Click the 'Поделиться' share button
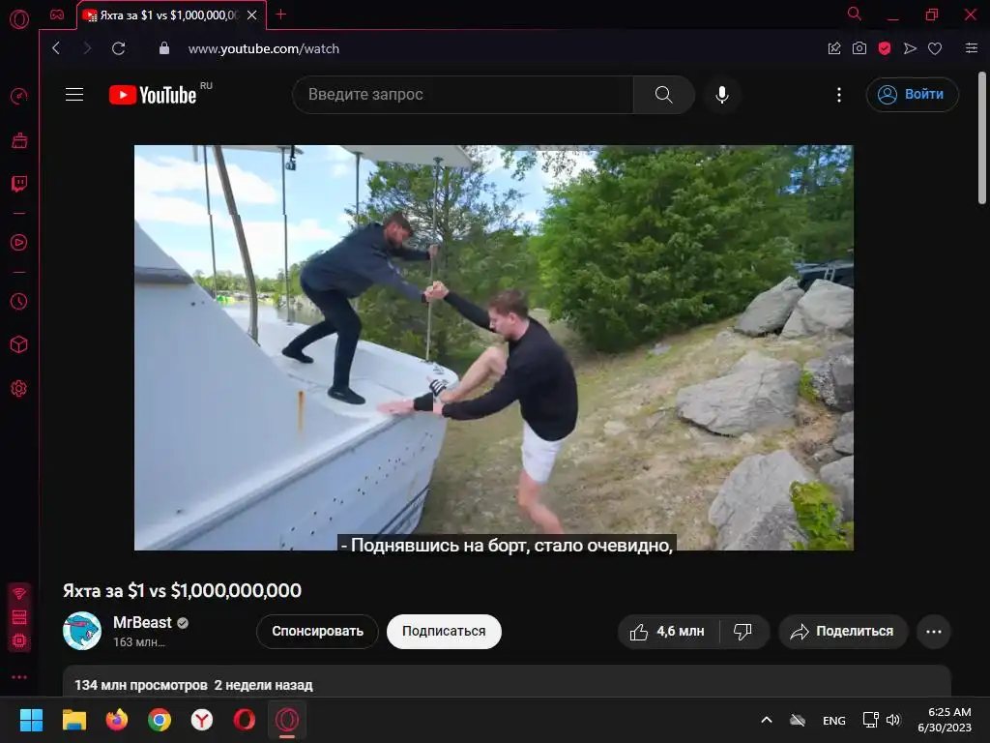The height and width of the screenshot is (743, 990). coord(843,631)
